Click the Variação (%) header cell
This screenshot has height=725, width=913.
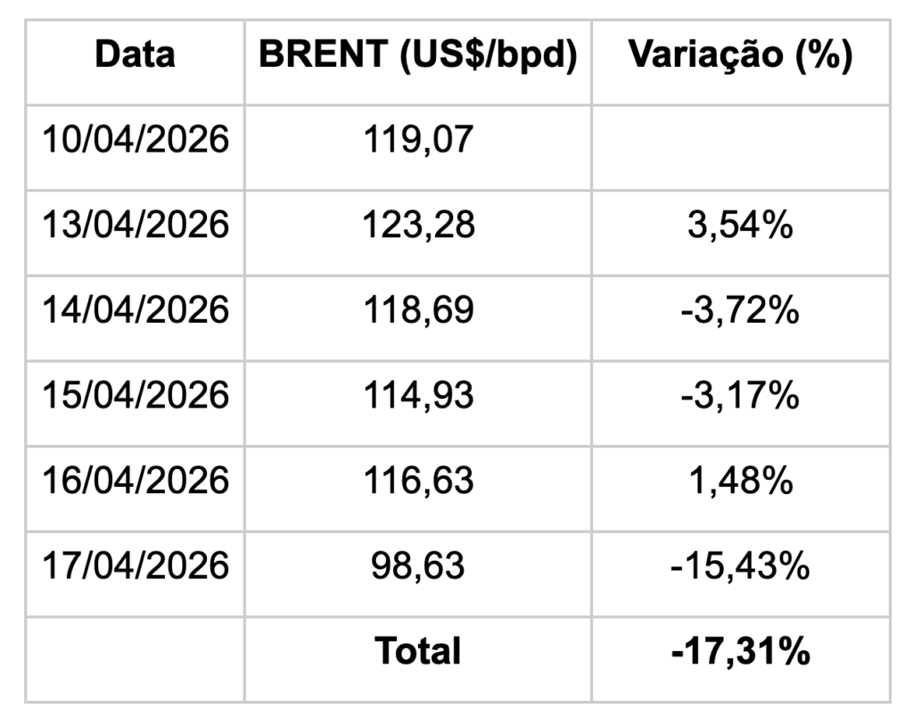[x=740, y=54]
